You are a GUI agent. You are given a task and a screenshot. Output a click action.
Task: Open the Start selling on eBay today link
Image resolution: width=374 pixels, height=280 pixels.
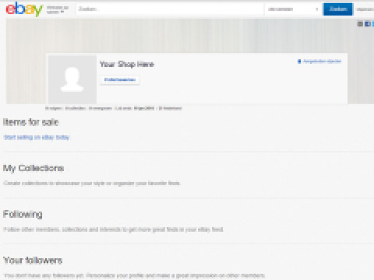[37, 138]
